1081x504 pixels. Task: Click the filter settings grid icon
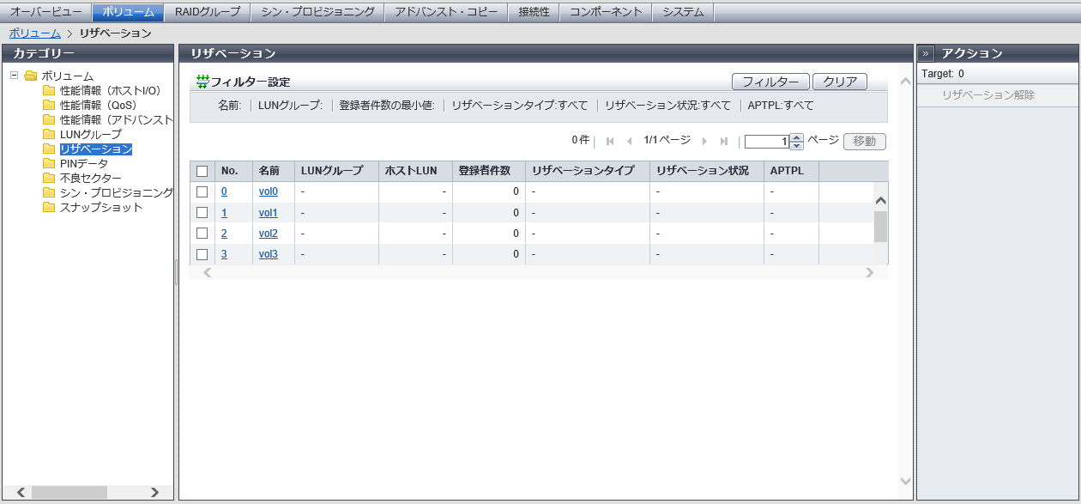[202, 82]
